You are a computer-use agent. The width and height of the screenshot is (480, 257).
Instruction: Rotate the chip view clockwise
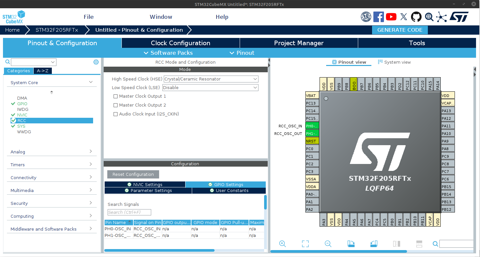pyautogui.click(x=351, y=244)
